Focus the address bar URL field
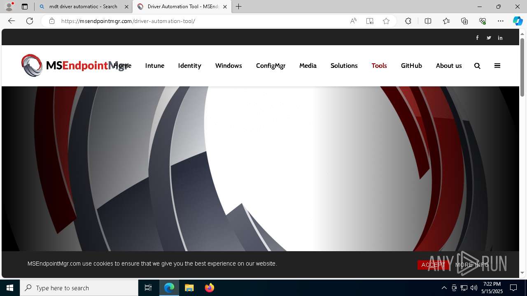The width and height of the screenshot is (527, 296). (x=202, y=21)
